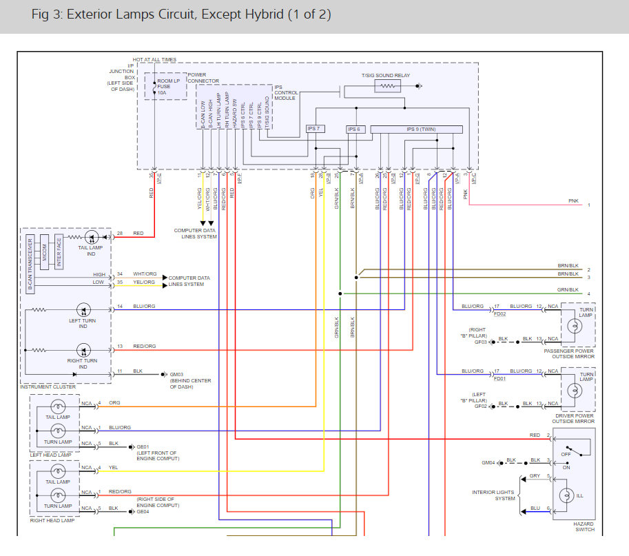Click the turn lamp bulb in LEFT HEAD LAMP
This screenshot has width=629, height=556.
[x=58, y=431]
